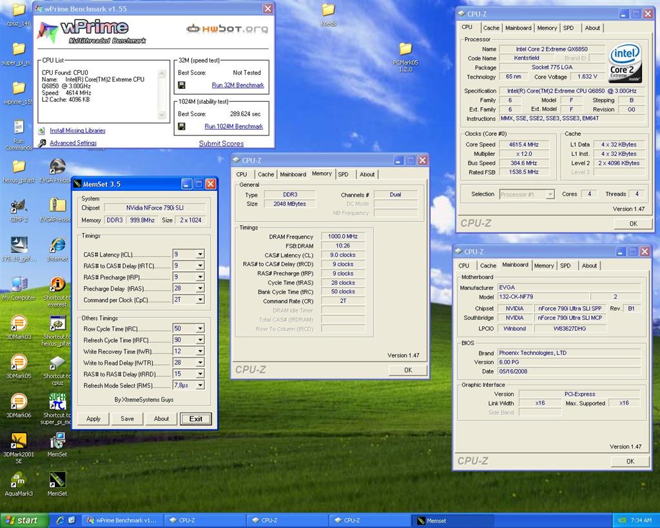The height and width of the screenshot is (528, 660).
Task: Click Core Speed 4615.4 MHz value
Action: tap(523, 144)
